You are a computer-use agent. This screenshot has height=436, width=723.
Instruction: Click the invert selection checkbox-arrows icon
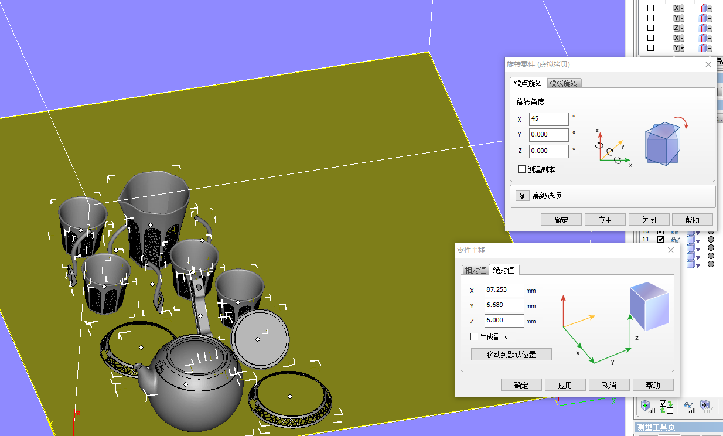click(666, 406)
